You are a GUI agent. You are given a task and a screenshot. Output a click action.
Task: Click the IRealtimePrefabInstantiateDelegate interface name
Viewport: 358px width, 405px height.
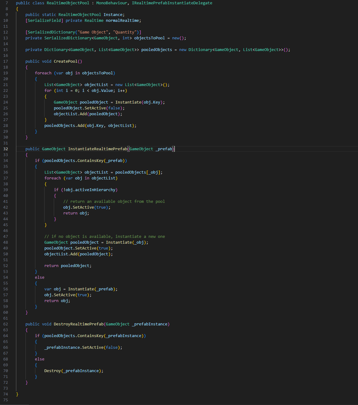[172, 3]
